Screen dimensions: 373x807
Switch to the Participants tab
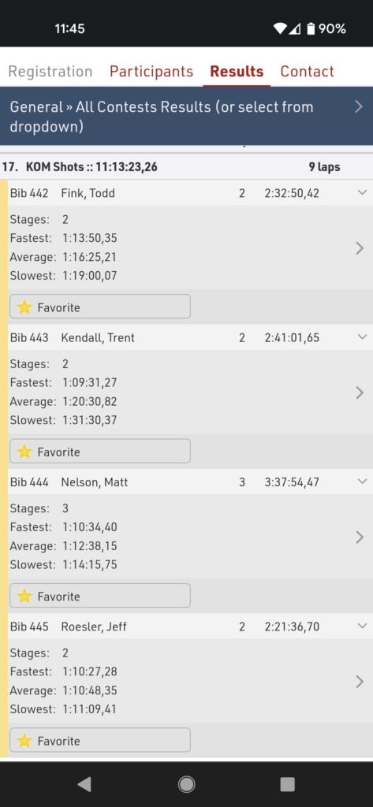[x=151, y=71]
